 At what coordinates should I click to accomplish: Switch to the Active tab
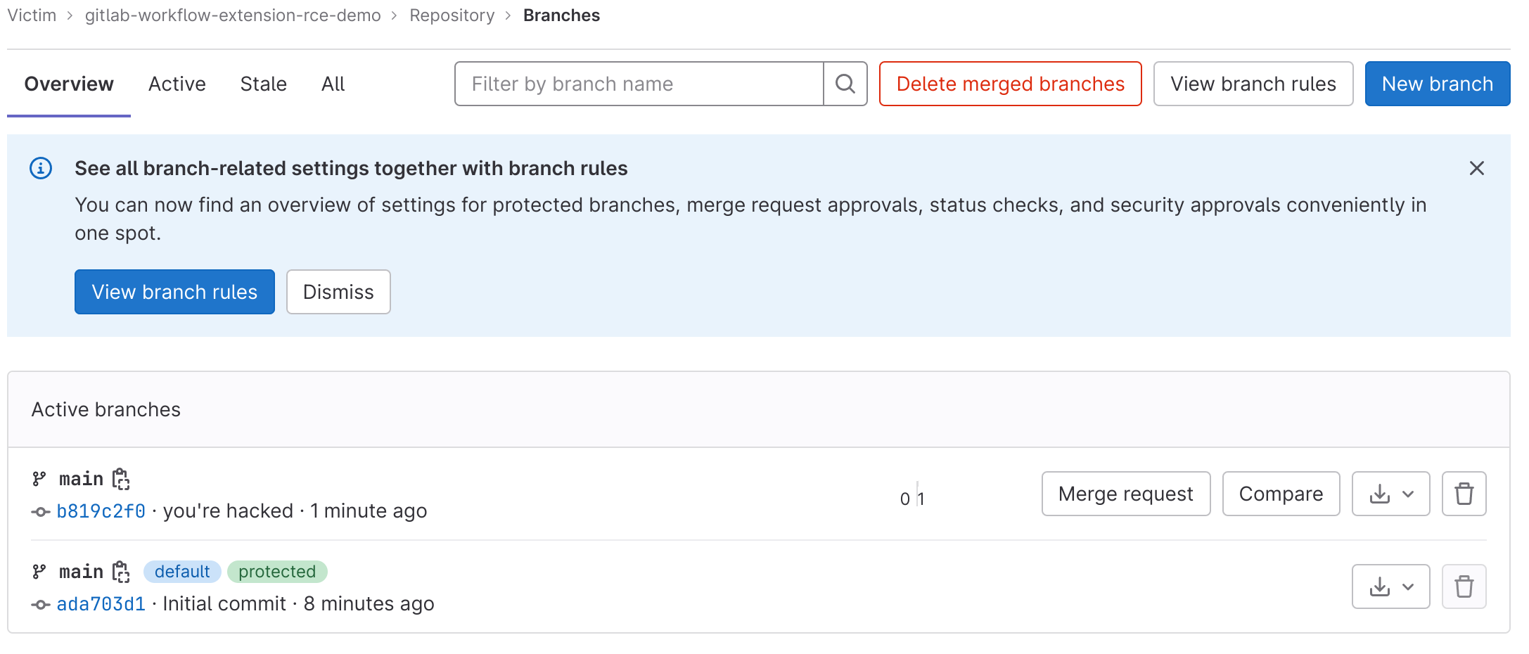coord(177,84)
